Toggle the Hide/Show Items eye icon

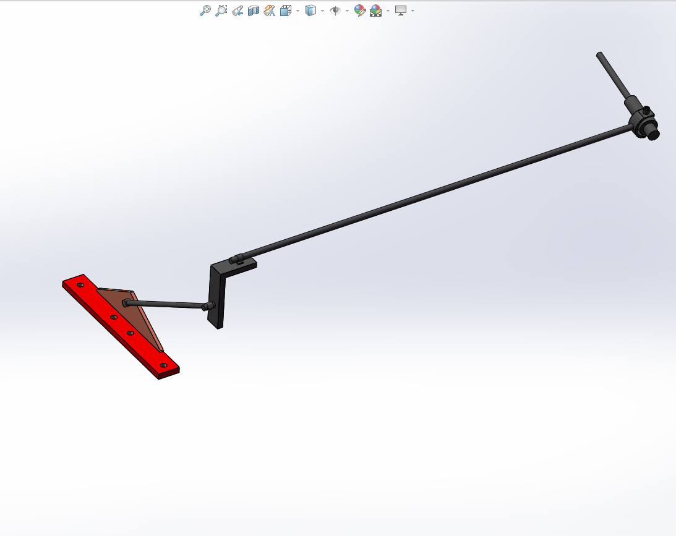[x=335, y=11]
